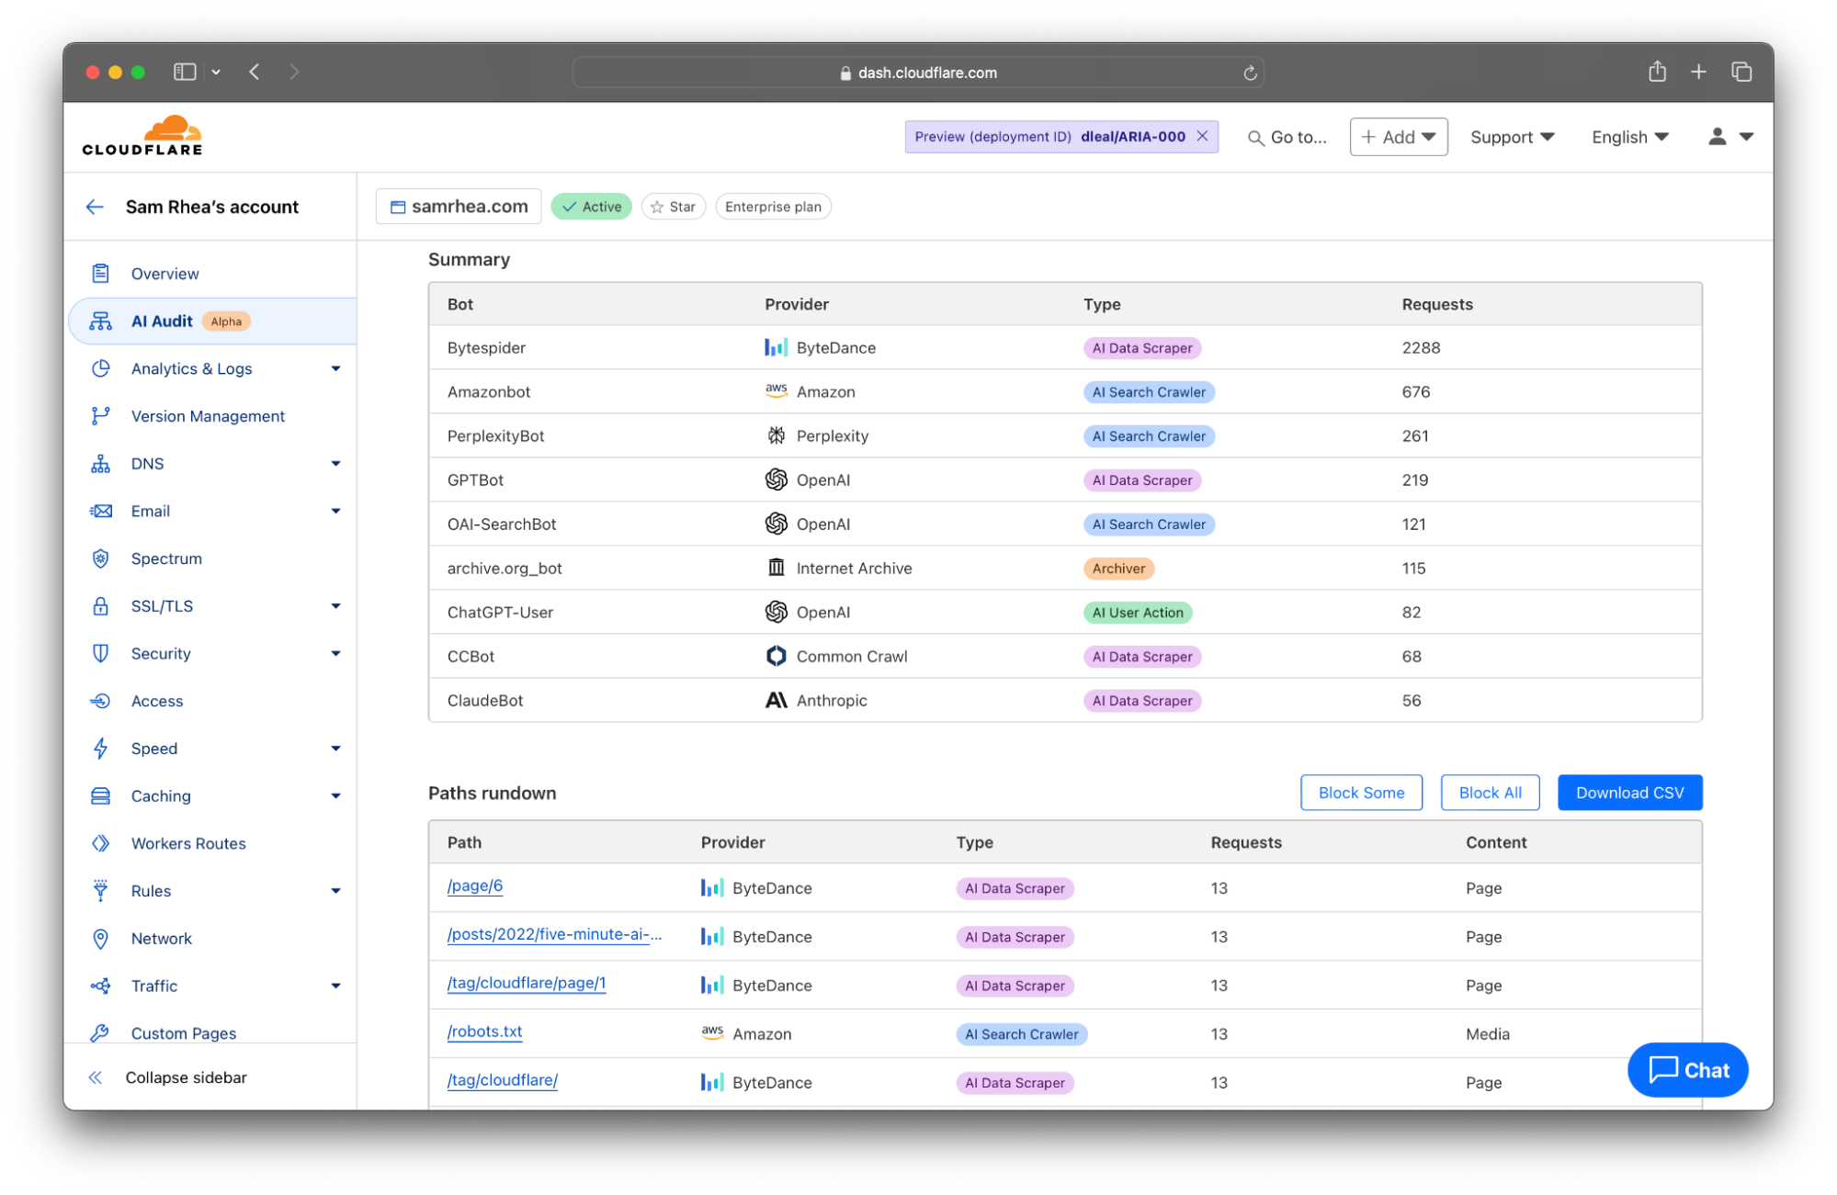Go to the Overview page
Viewport: 1837px width, 1195px height.
tap(164, 273)
